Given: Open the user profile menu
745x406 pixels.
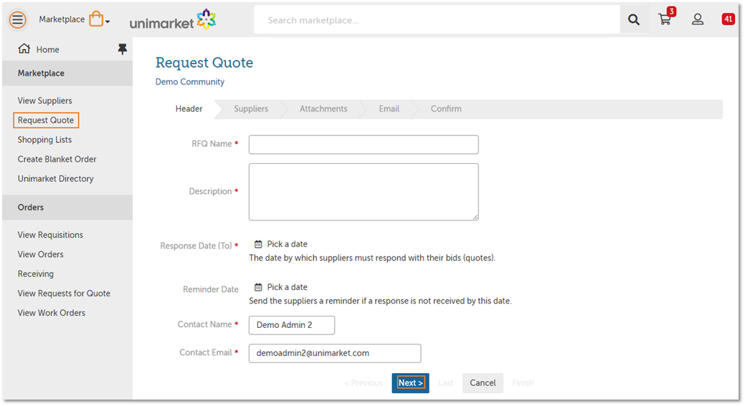Looking at the screenshot, I should [x=698, y=20].
